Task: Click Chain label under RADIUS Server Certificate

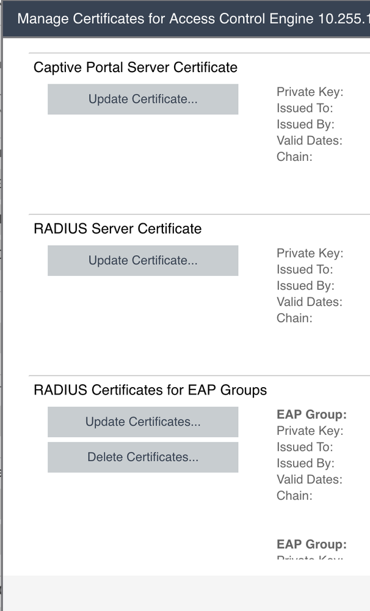Action: point(294,318)
